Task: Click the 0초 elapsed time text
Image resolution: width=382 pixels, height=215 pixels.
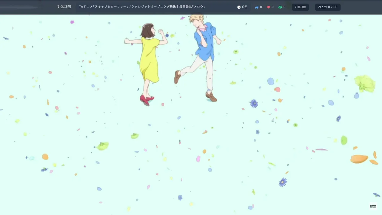Action: pyautogui.click(x=245, y=7)
